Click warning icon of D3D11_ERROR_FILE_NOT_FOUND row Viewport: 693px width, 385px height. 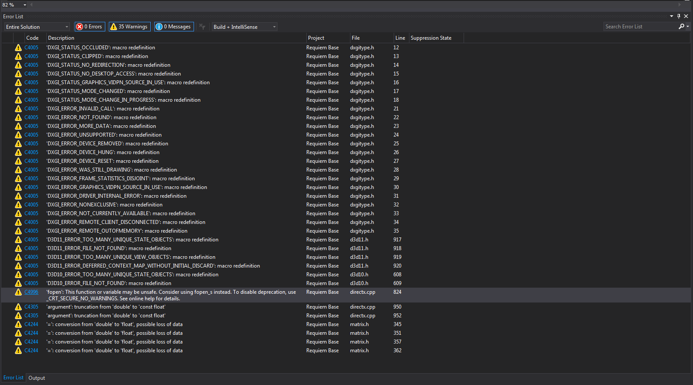pos(18,248)
